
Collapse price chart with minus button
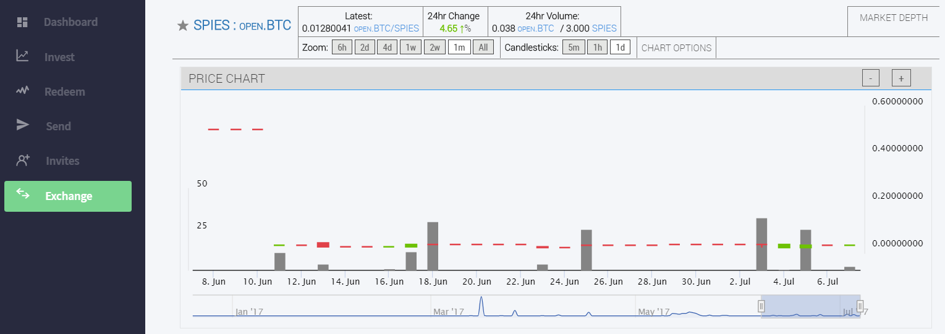coord(870,78)
